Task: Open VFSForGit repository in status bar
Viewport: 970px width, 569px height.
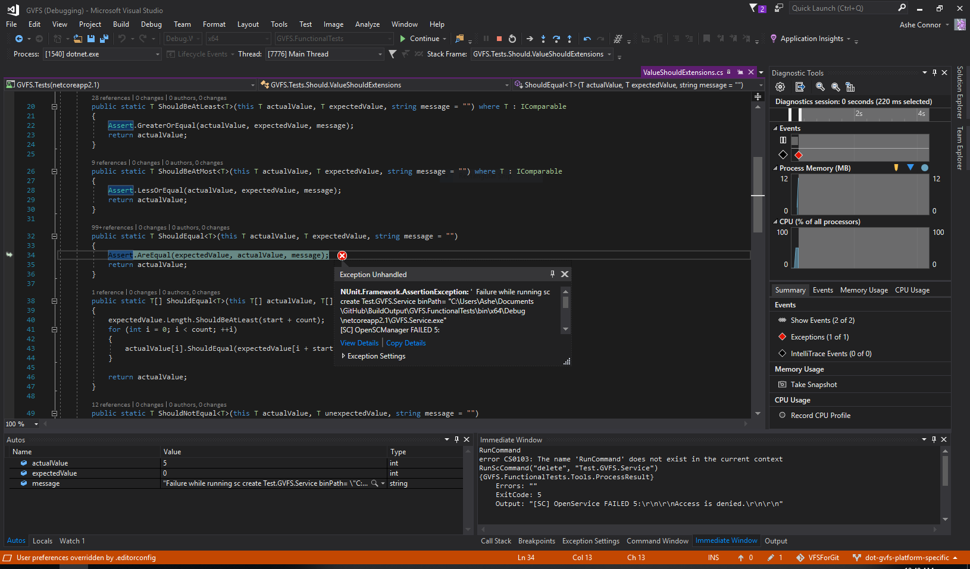Action: point(817,558)
